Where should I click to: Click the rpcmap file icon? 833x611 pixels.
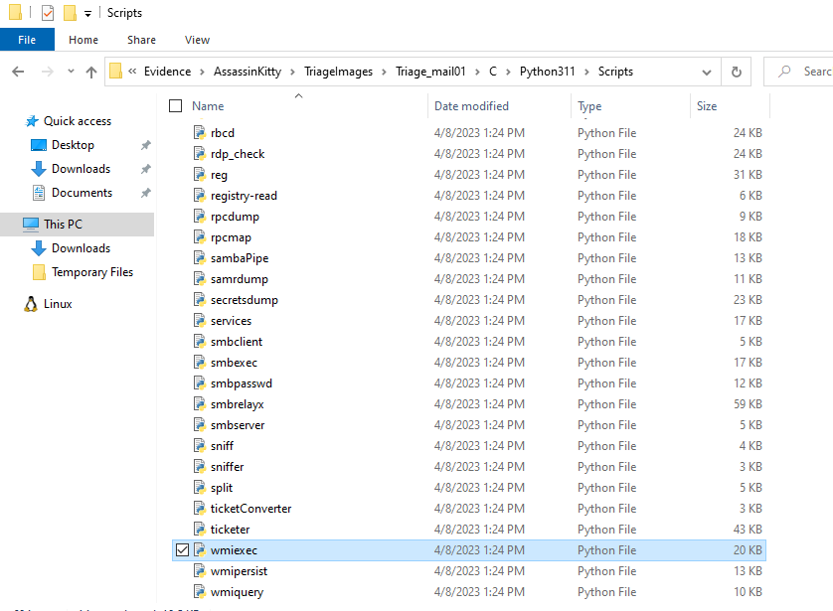click(x=200, y=236)
